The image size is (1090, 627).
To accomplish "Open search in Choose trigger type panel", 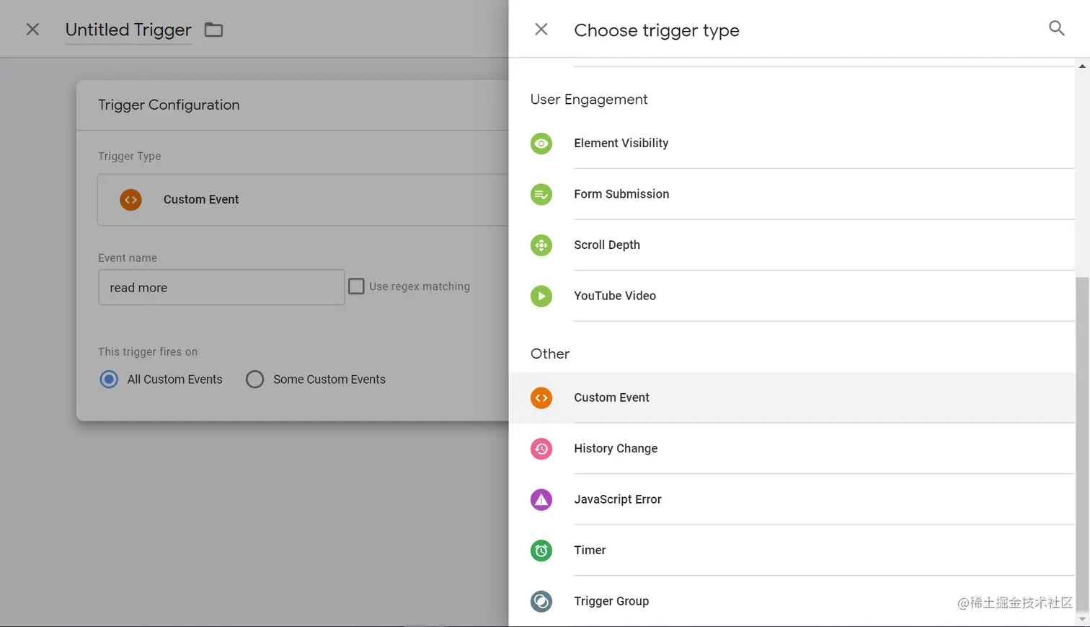I will pos(1056,29).
